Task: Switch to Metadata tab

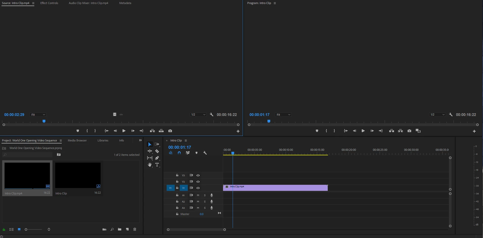Action: 125,3
